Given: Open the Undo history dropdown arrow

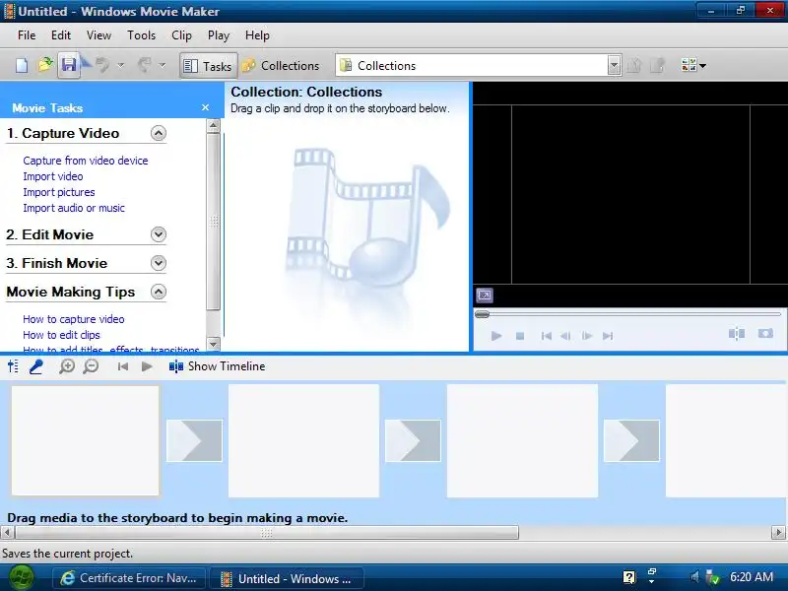Looking at the screenshot, I should [x=120, y=65].
